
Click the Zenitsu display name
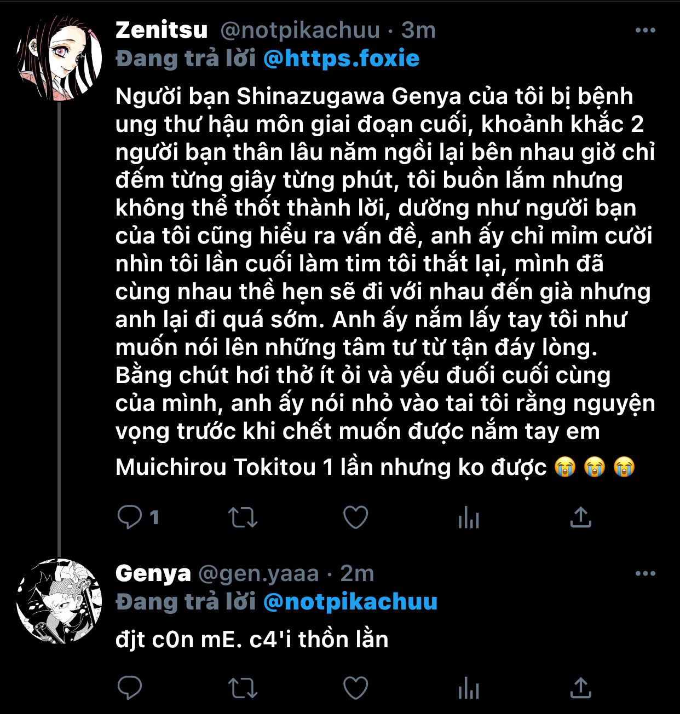pyautogui.click(x=162, y=30)
